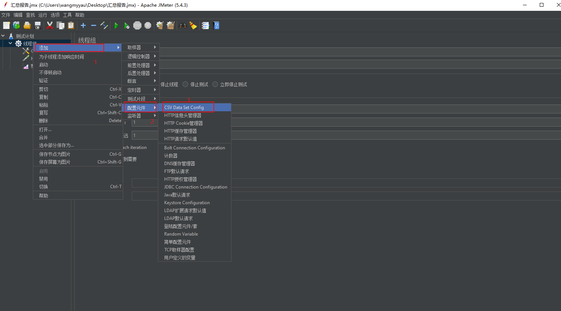Choose HTTP Cookie管理器
The image size is (561, 311).
pyautogui.click(x=194, y=123)
